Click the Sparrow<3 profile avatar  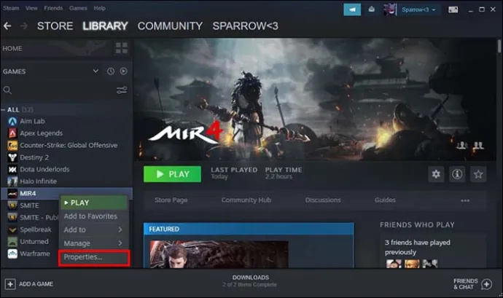coord(390,9)
